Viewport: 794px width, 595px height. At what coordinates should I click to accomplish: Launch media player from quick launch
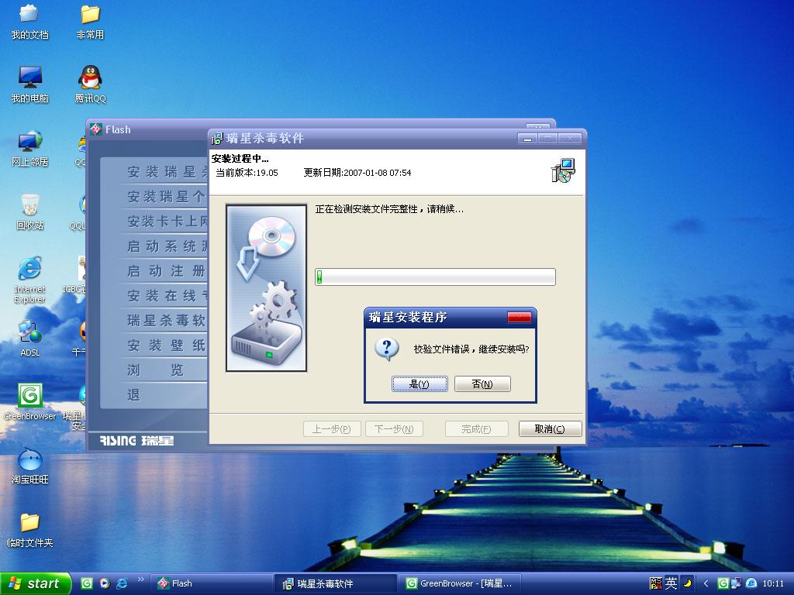point(105,583)
